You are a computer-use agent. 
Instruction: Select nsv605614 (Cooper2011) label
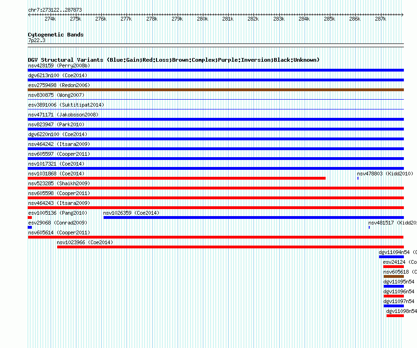click(x=59, y=232)
